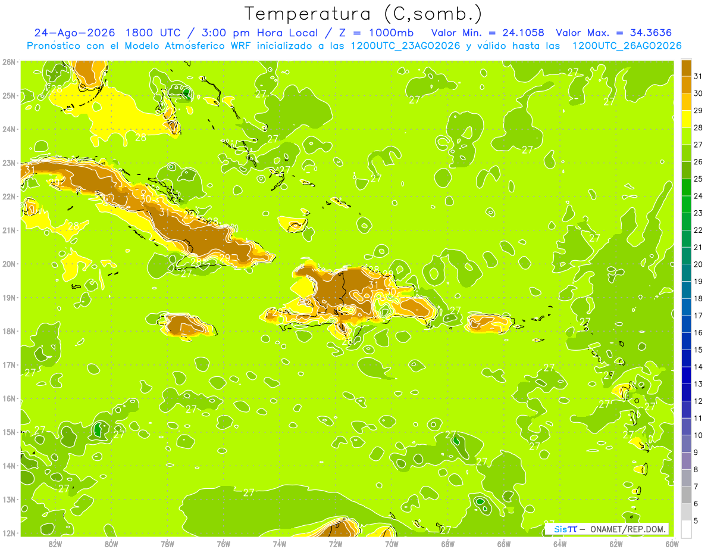Click the 15N latitude axis label

9,432
